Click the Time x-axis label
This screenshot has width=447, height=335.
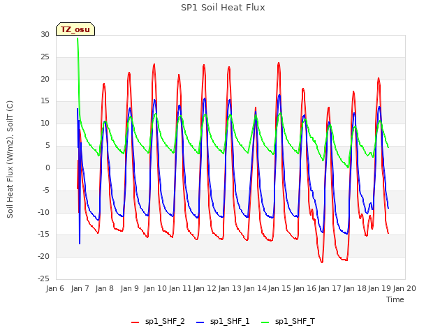(395, 299)
